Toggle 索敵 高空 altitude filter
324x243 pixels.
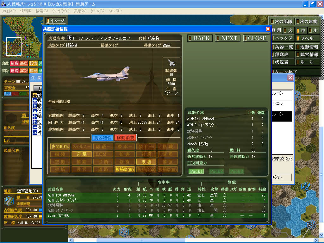pyautogui.click(x=23, y=63)
